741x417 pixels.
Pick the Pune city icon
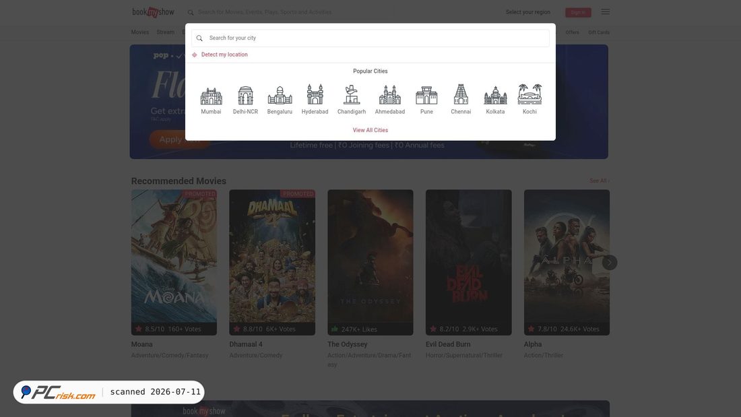426,96
